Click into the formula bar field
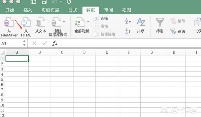The height and width of the screenshot is (117, 201). [x=131, y=43]
